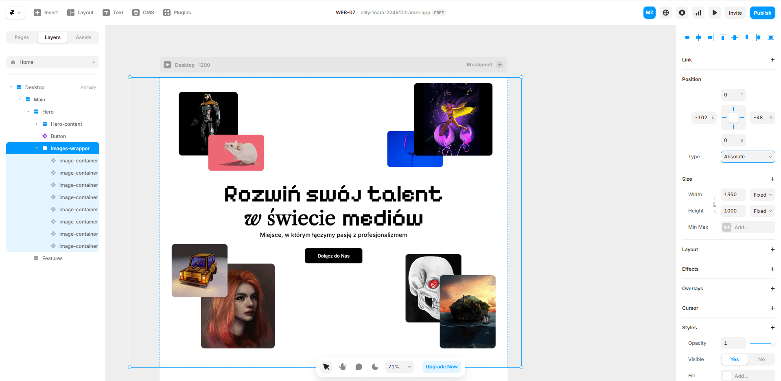781x381 pixels.
Task: Collapse the Images-wrapper layer
Action: [x=37, y=148]
